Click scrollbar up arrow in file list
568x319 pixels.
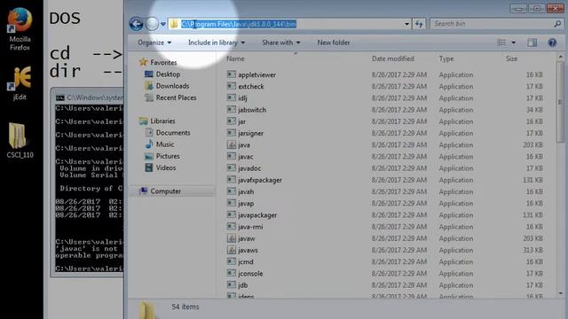561,57
